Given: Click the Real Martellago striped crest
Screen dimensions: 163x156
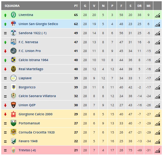Looking at the screenshot, I should [13, 69].
